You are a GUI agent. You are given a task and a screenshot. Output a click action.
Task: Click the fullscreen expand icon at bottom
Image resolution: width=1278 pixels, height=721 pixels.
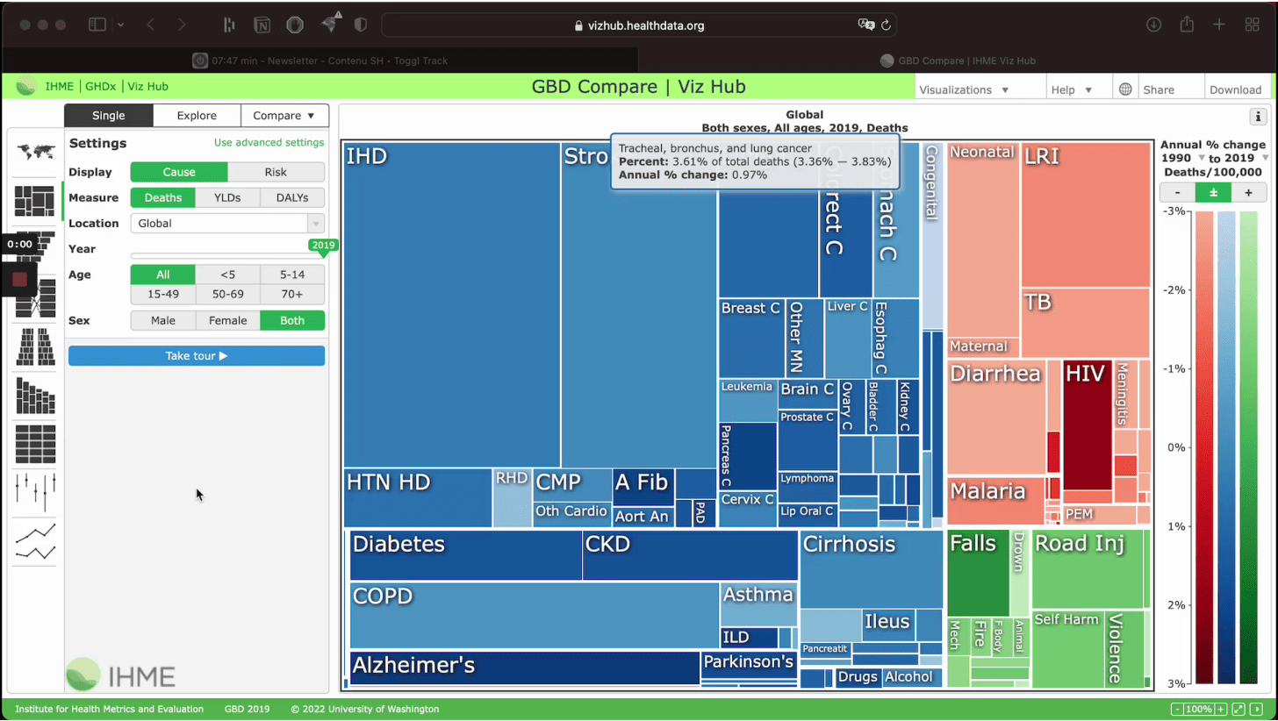(x=1239, y=709)
